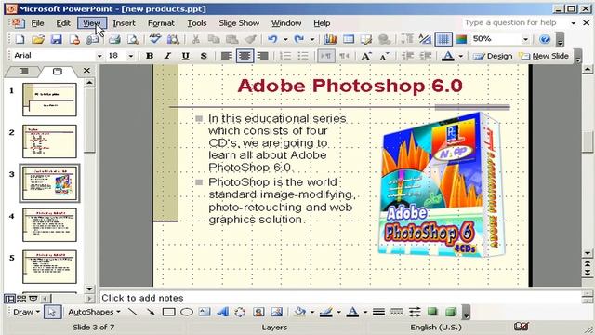Screen dimensions: 595x335
Task: Open the font size dropdown
Action: click(x=130, y=56)
